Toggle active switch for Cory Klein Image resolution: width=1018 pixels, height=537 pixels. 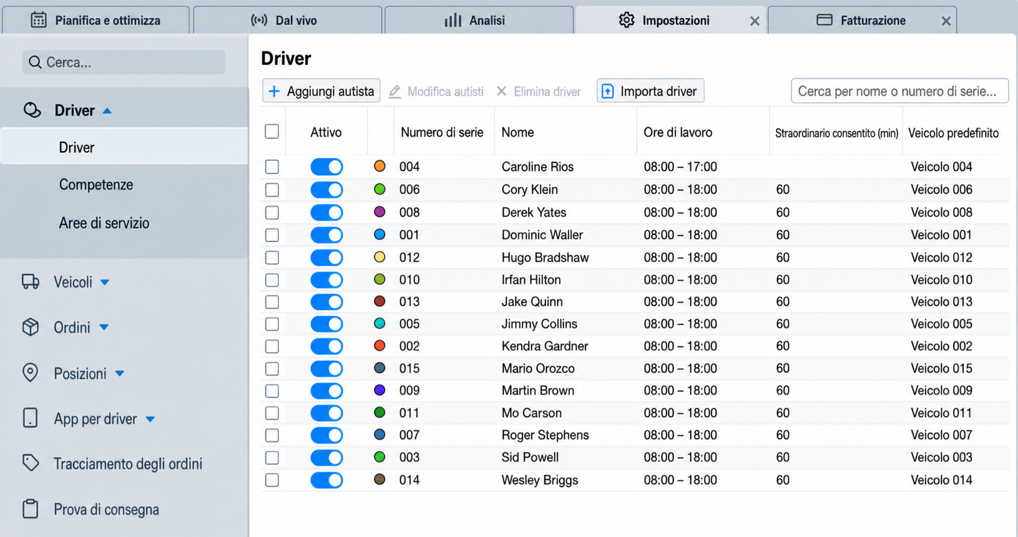pos(327,190)
